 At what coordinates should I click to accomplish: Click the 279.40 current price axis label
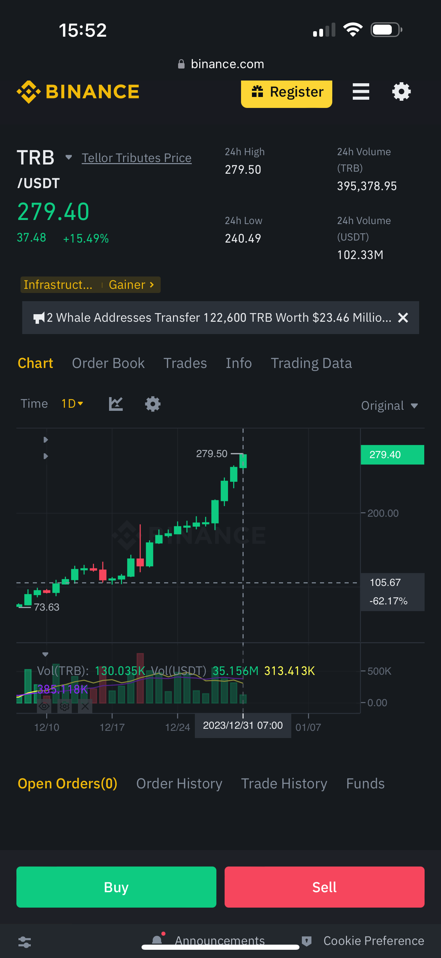tap(392, 455)
